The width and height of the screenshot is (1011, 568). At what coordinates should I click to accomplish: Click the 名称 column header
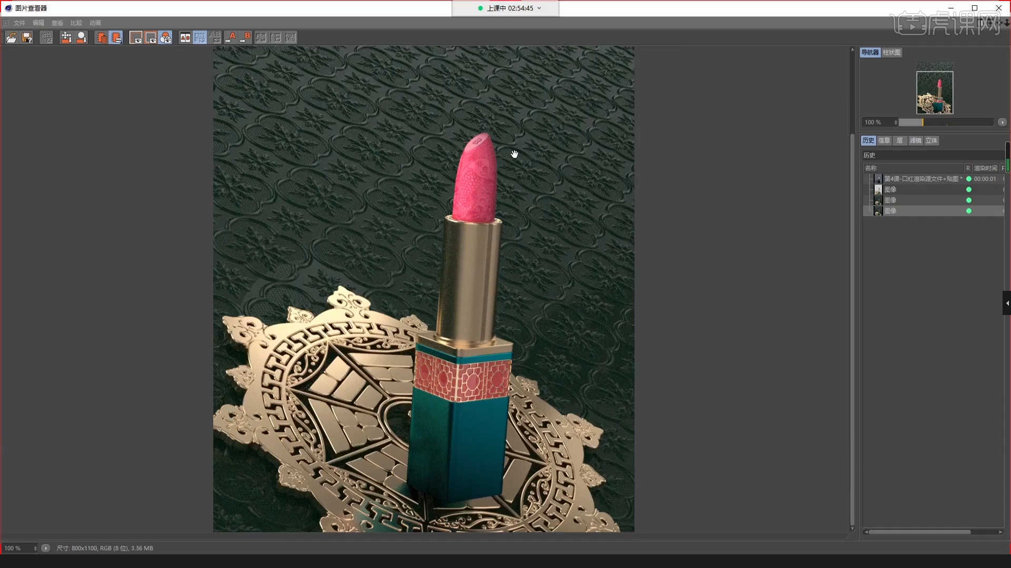(x=914, y=168)
